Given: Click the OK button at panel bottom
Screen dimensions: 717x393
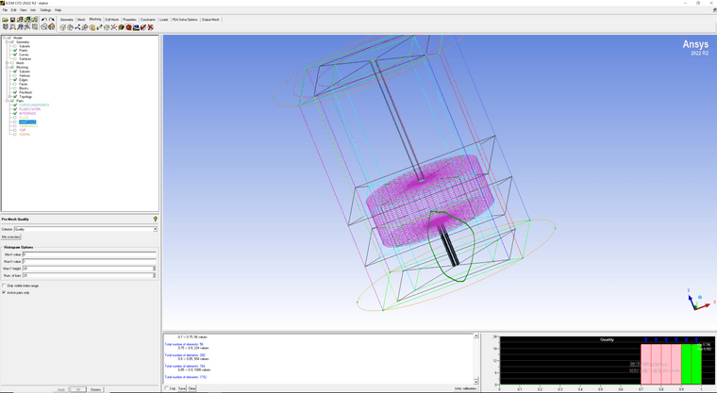Looking at the screenshot, I should (x=78, y=389).
